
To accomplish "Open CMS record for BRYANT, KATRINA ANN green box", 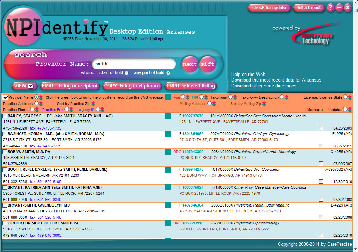I will (168, 188).
